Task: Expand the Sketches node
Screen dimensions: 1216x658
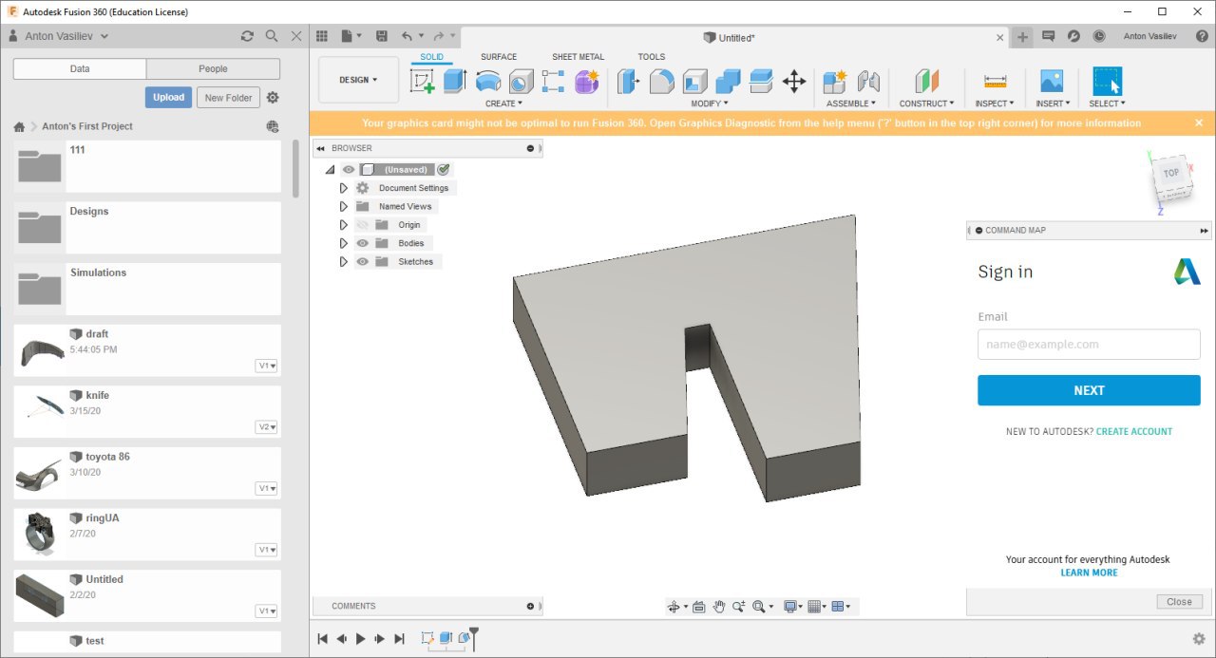Action: coord(344,262)
